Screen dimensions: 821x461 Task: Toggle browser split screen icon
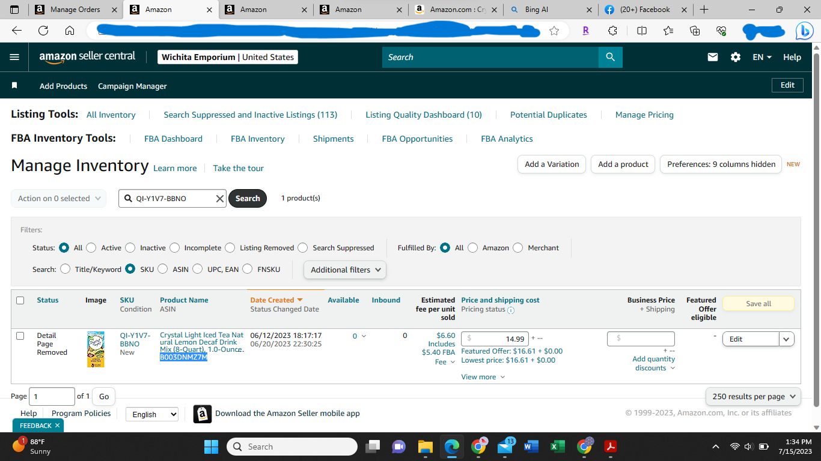point(642,31)
